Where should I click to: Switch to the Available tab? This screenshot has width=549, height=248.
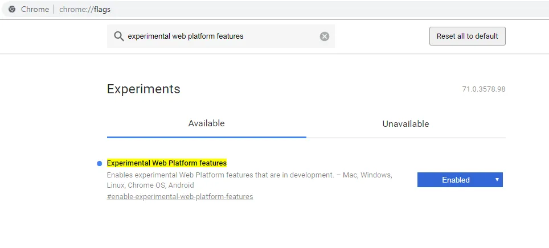coord(206,123)
